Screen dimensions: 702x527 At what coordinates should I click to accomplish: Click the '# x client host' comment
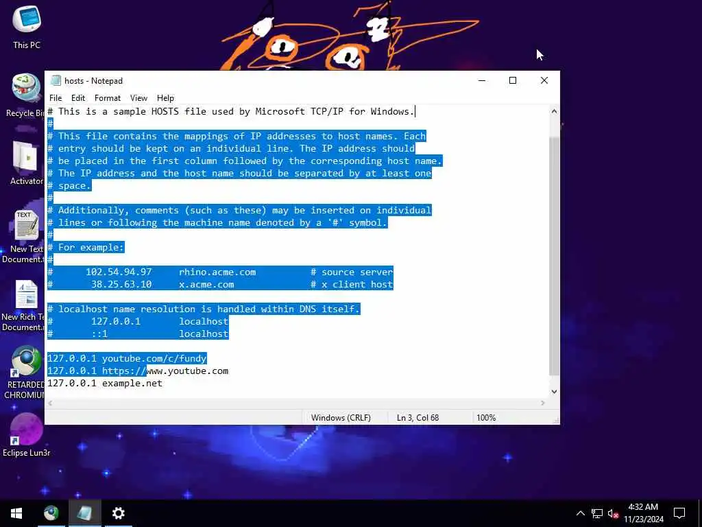[352, 285]
